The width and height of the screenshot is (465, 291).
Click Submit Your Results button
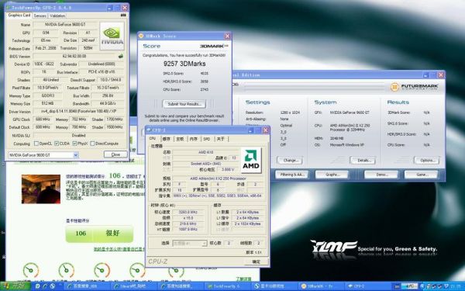coord(184,104)
